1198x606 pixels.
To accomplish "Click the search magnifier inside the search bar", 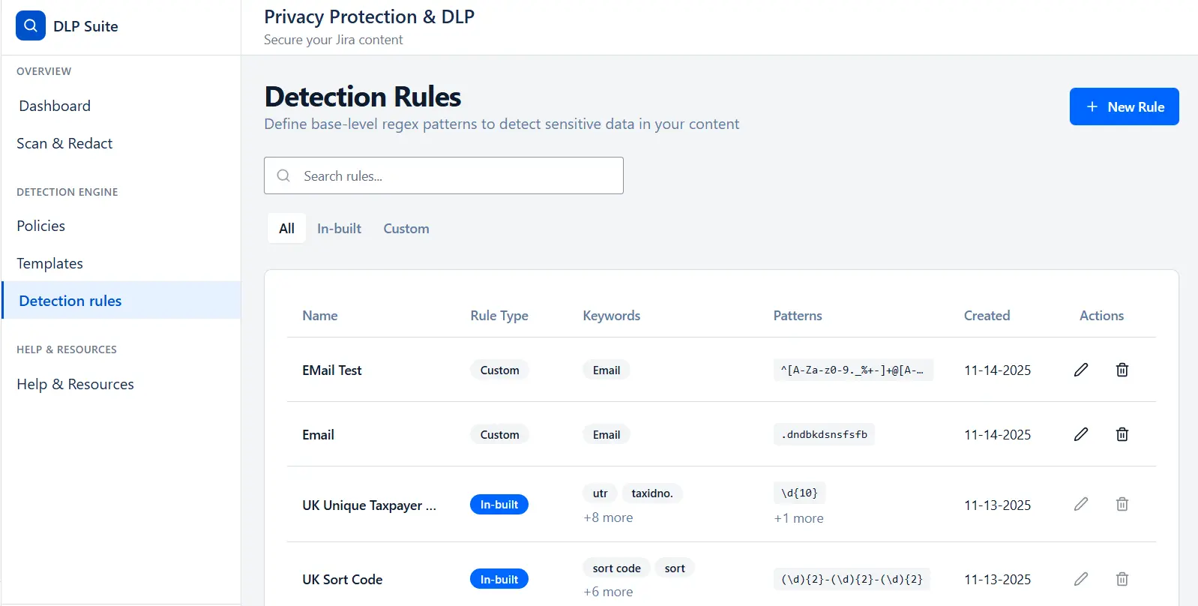I will 283,175.
